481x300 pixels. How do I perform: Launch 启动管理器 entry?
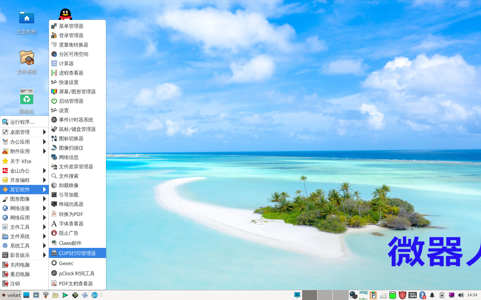click(77, 101)
